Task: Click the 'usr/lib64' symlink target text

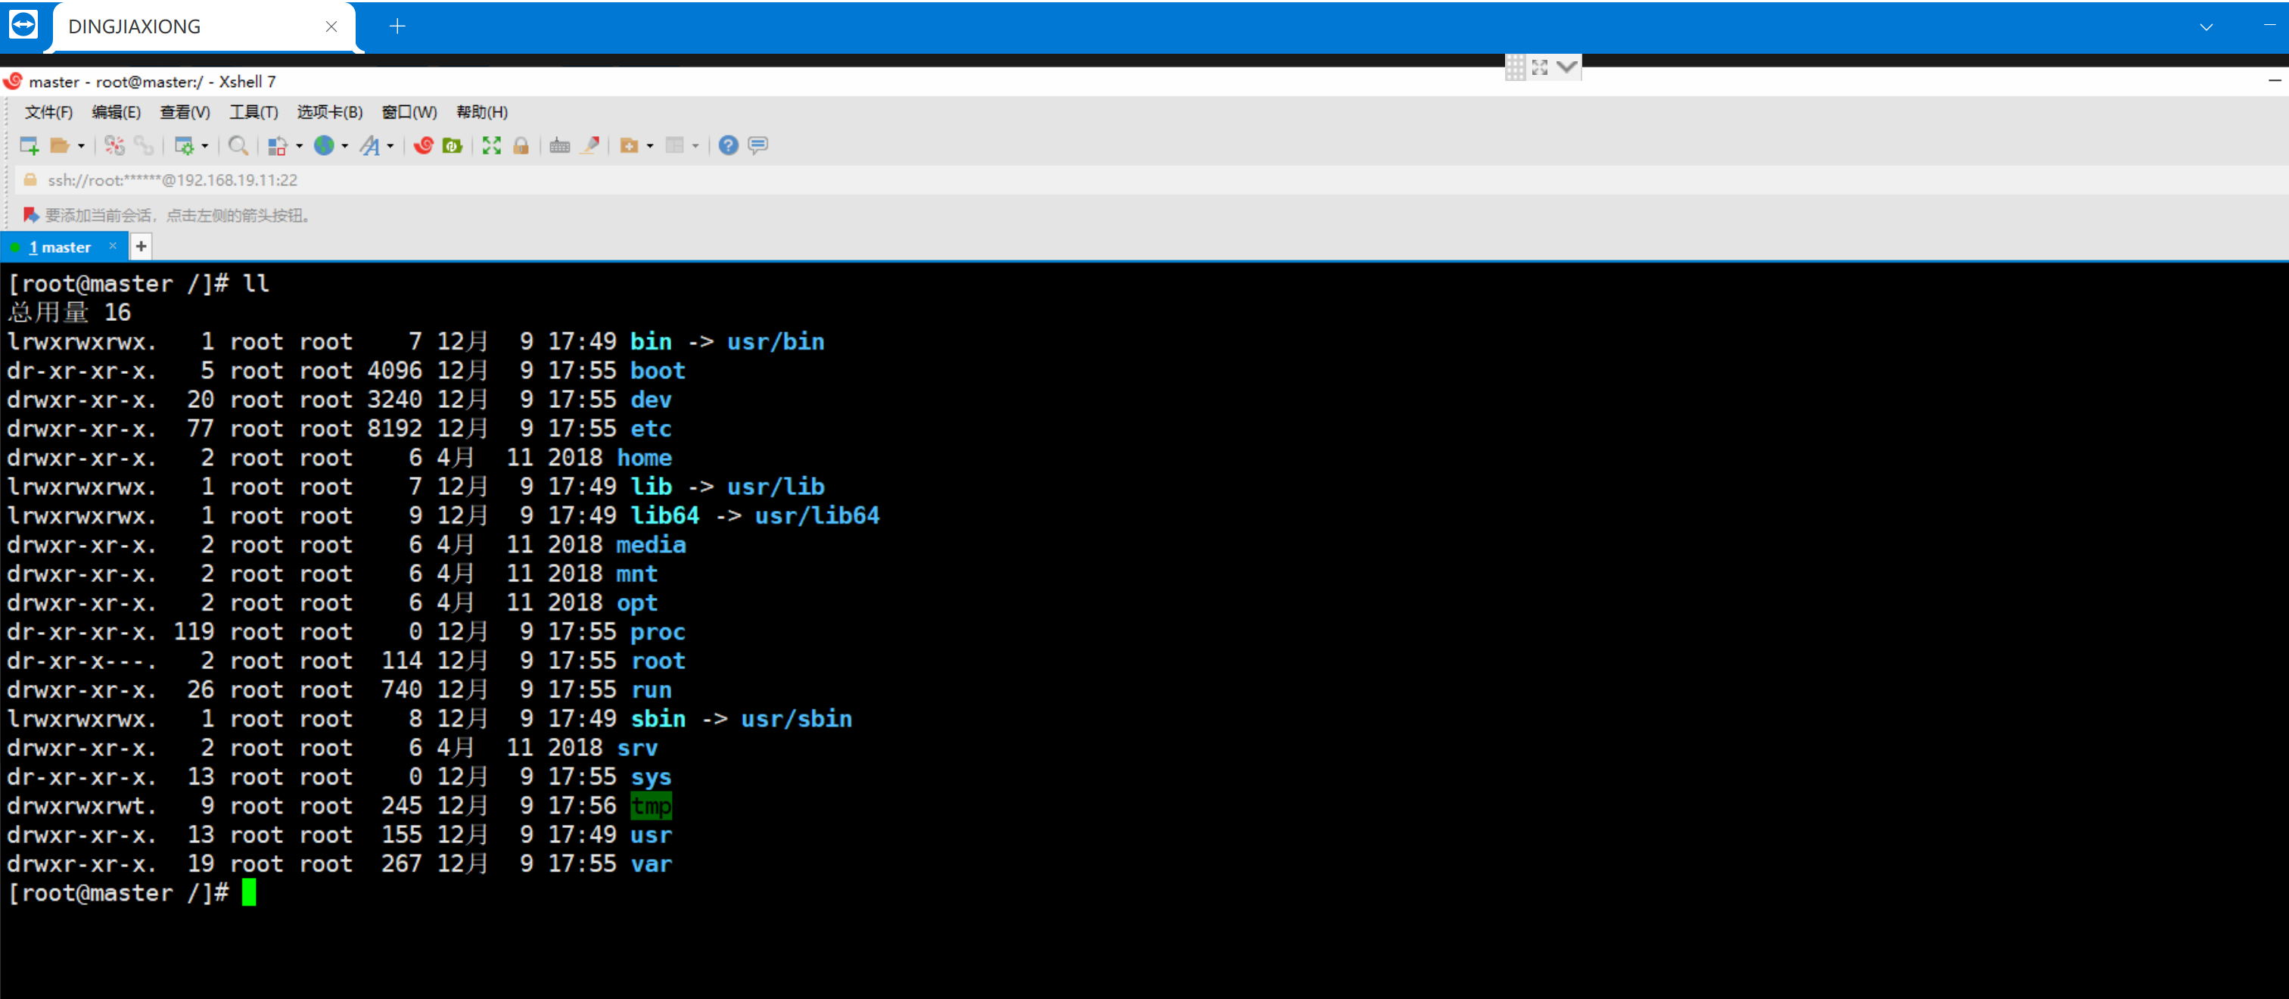Action: [817, 515]
